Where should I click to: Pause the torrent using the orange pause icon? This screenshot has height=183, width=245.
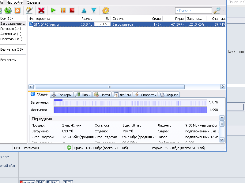[63, 10]
